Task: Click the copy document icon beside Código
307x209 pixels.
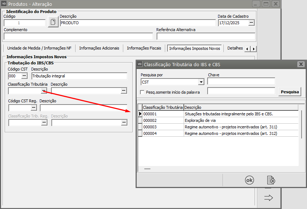Action: click(53, 22)
